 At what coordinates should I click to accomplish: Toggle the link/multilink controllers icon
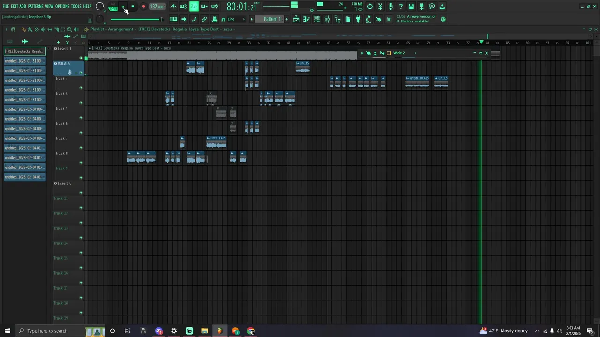point(204,19)
